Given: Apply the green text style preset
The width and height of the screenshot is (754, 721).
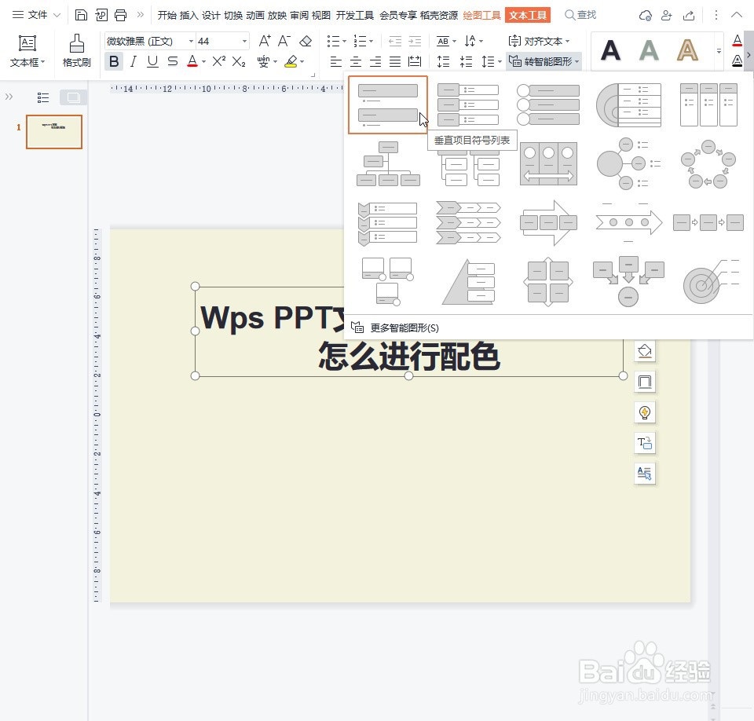Looking at the screenshot, I should (x=649, y=50).
